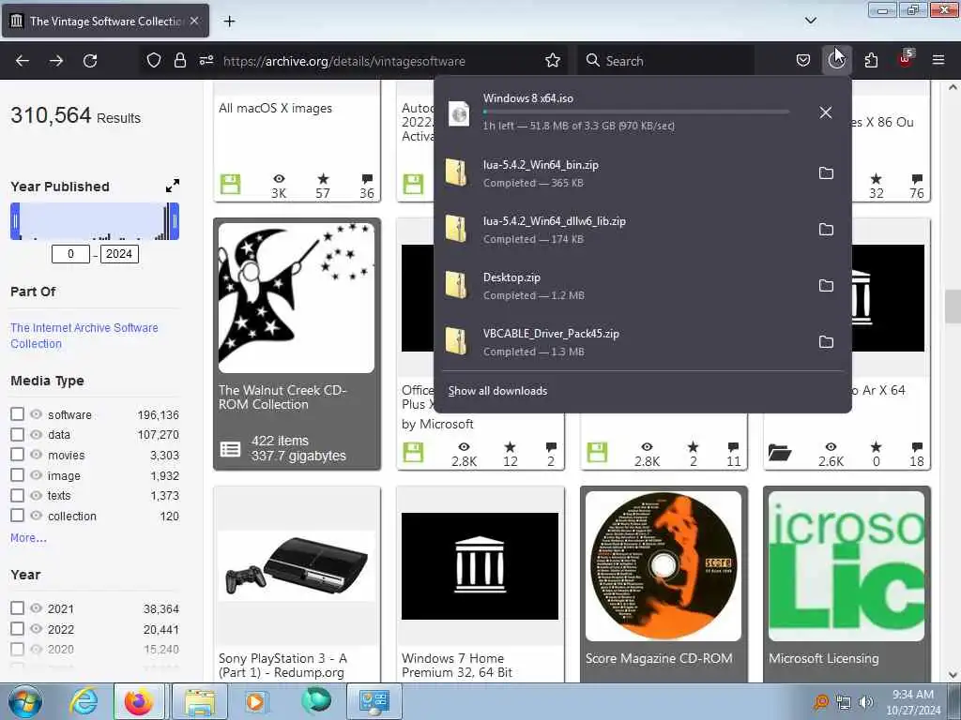Click the end year field showing 2024
The image size is (961, 720).
119,254
